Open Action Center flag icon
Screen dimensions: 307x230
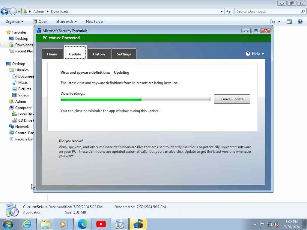(262, 224)
